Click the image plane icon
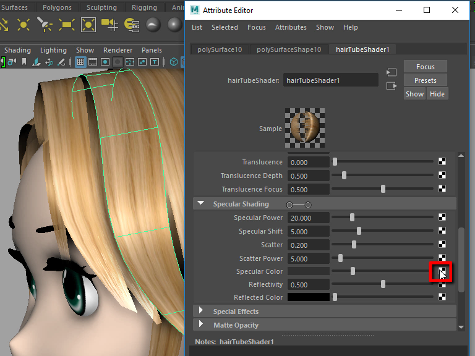This screenshot has height=356, width=475. pos(36,62)
